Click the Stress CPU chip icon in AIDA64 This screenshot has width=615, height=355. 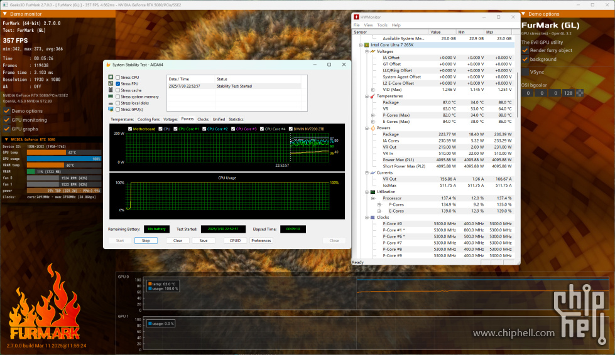point(111,77)
